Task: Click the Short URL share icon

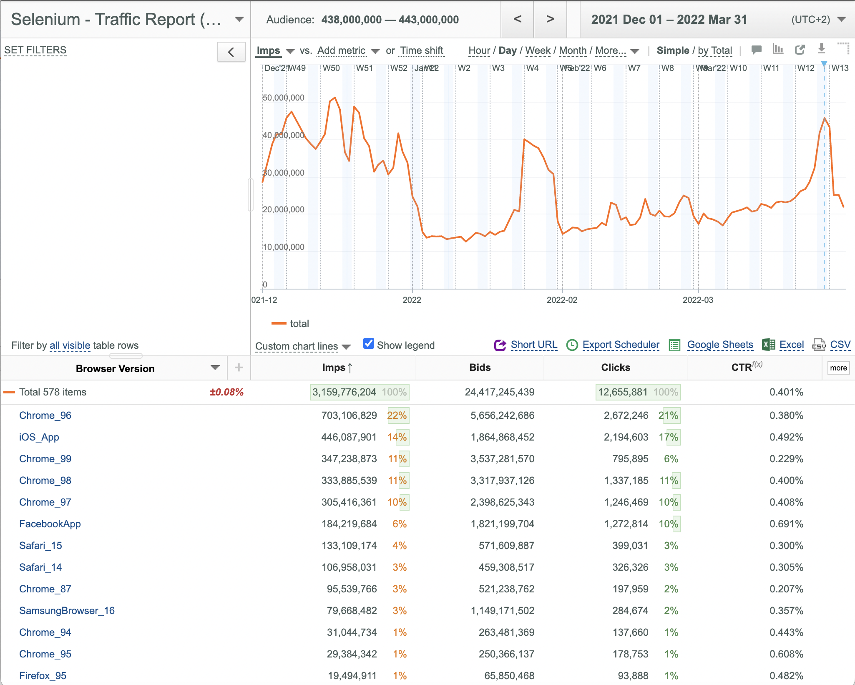Action: tap(500, 345)
